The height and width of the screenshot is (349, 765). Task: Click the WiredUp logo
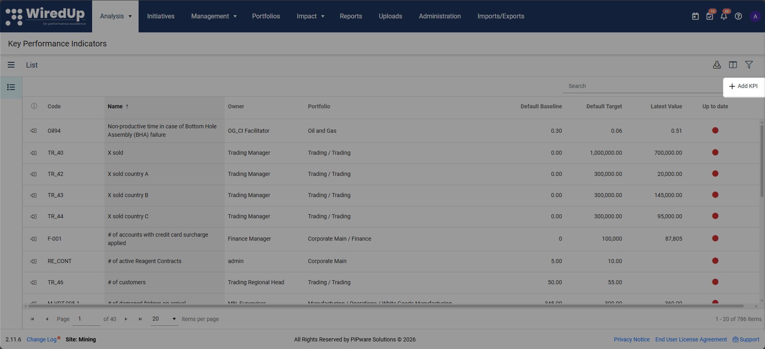click(x=46, y=16)
